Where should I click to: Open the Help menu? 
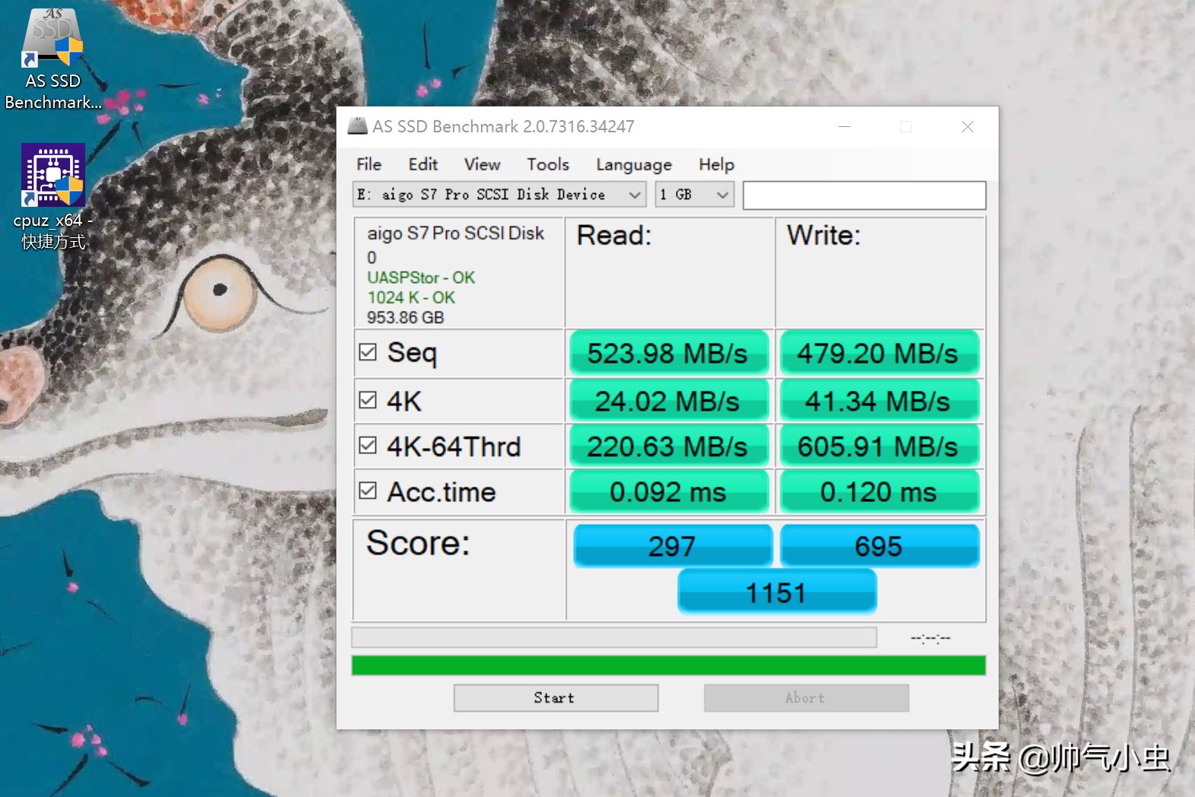coord(716,164)
